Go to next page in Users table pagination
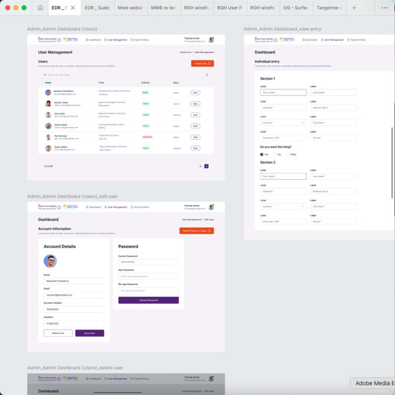Image resolution: width=395 pixels, height=395 pixels. pos(206,166)
